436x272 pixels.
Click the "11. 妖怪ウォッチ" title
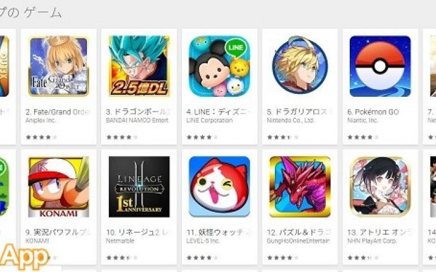click(x=219, y=233)
